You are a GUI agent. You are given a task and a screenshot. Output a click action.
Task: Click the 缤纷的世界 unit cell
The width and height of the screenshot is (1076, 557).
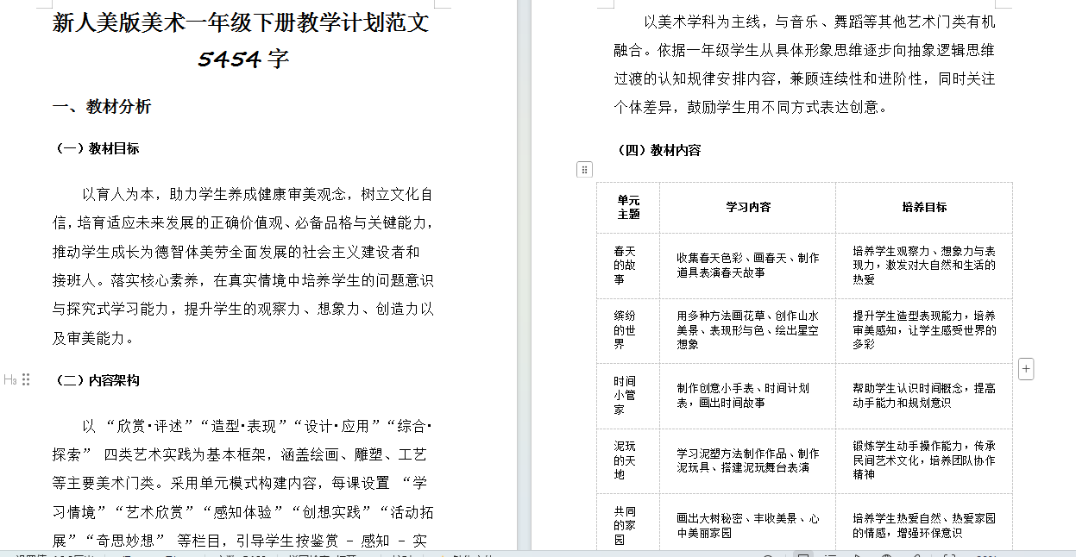click(626, 330)
